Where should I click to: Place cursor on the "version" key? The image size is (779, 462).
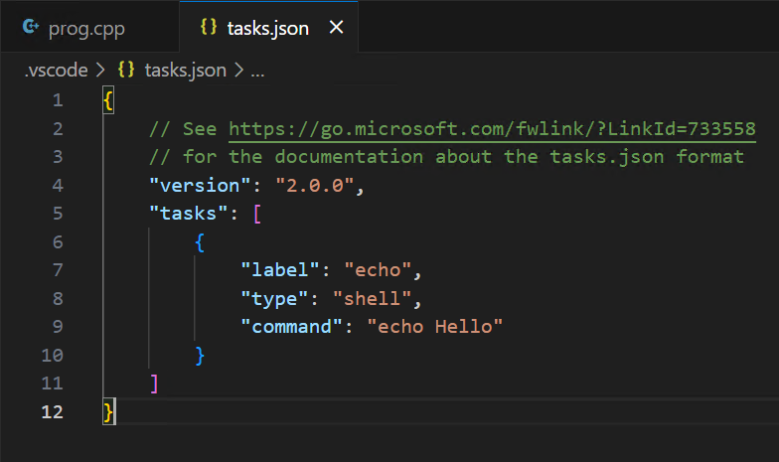pyautogui.click(x=201, y=185)
